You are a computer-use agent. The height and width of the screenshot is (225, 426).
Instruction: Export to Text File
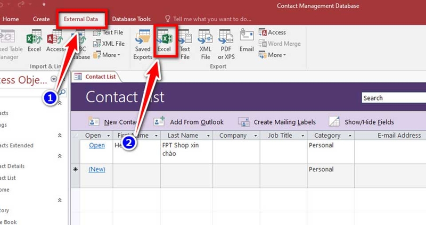click(x=185, y=45)
